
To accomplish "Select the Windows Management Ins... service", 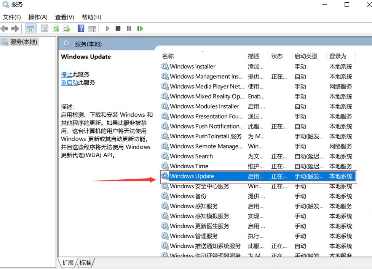I will (x=258, y=76).
